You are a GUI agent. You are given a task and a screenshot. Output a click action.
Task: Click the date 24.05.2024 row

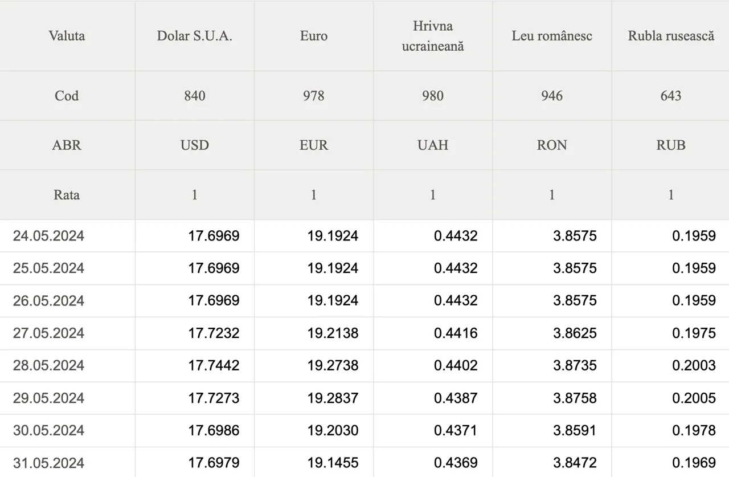click(364, 236)
